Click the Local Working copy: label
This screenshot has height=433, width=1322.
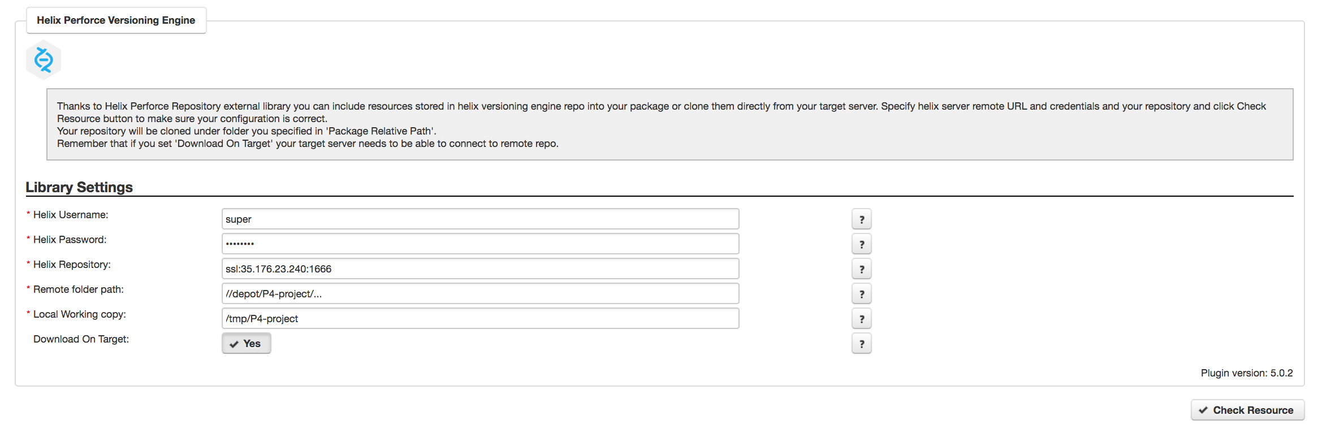click(x=79, y=314)
